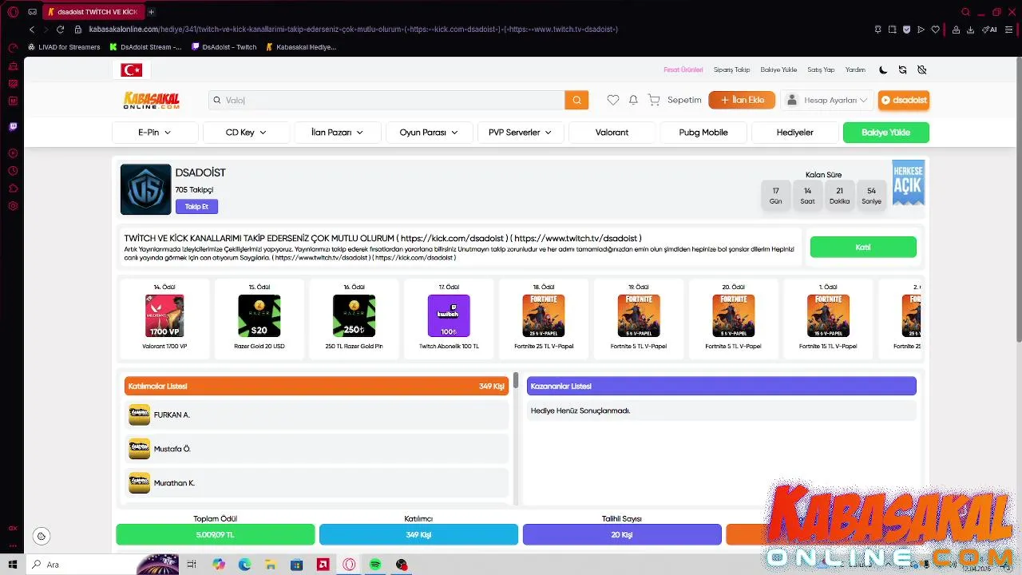Open Microsoft Store from the taskbar
Screen dimensions: 1022x575
pos(297,565)
